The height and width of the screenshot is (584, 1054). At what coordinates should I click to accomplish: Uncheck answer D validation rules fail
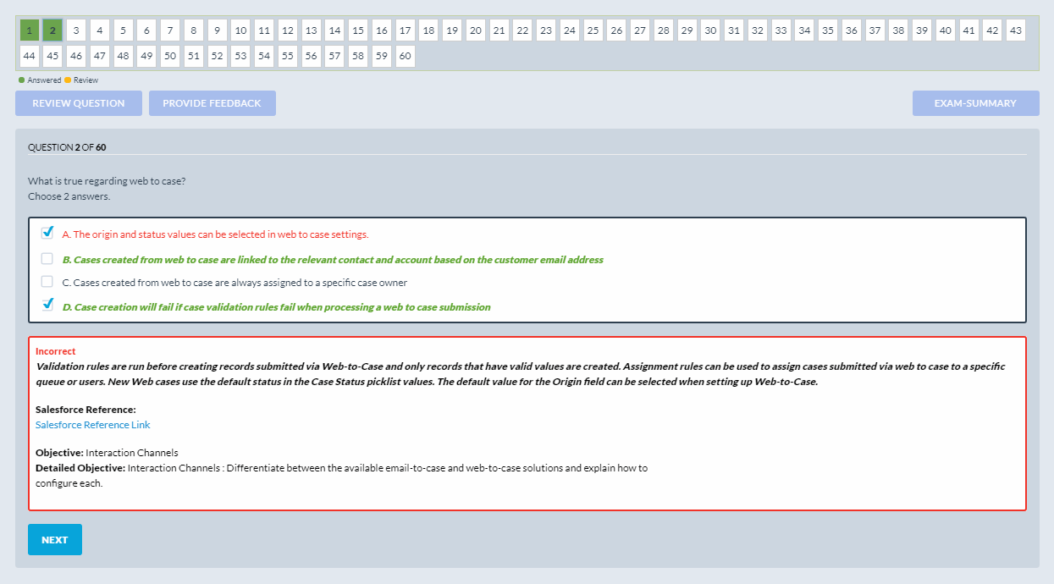coord(47,306)
